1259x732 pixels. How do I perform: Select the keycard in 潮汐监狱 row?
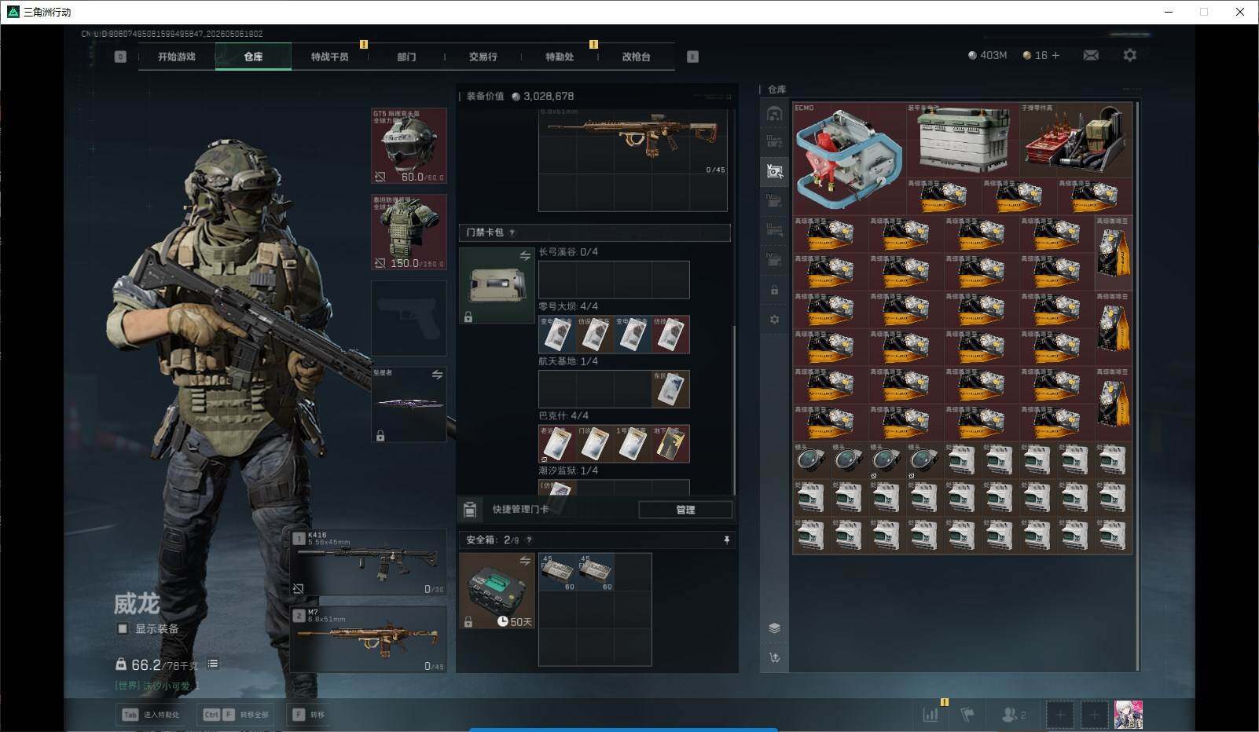tap(557, 488)
